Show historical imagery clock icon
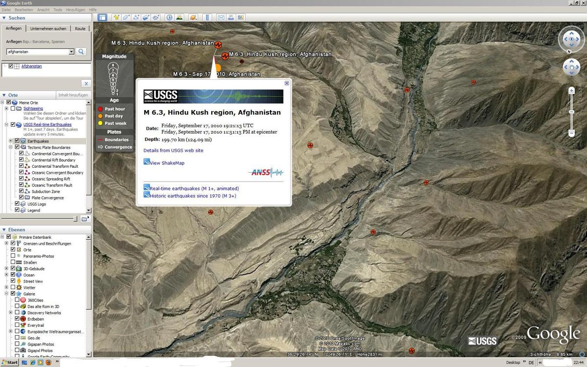Screen dimensions: 587x367 pyautogui.click(x=169, y=18)
